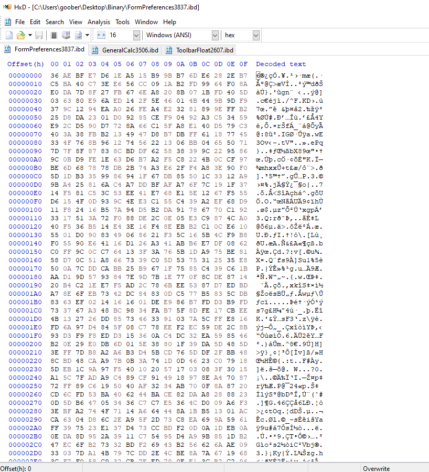This screenshot has width=429, height=472.
Task: Click byte 47 starting row 000002C0
Action: [x=55, y=445]
